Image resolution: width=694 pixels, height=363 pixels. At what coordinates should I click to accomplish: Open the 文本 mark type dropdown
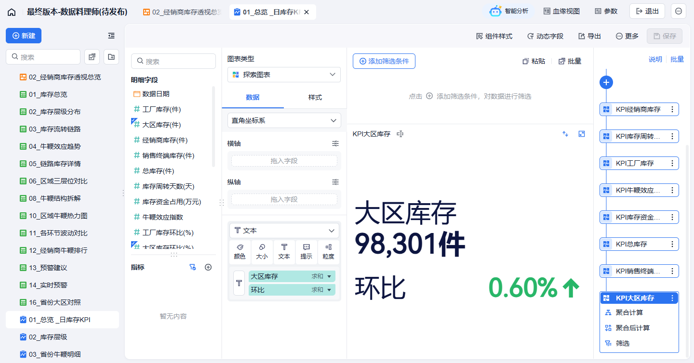coord(284,231)
